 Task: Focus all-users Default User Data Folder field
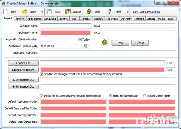pyautogui.click(x=74, y=122)
